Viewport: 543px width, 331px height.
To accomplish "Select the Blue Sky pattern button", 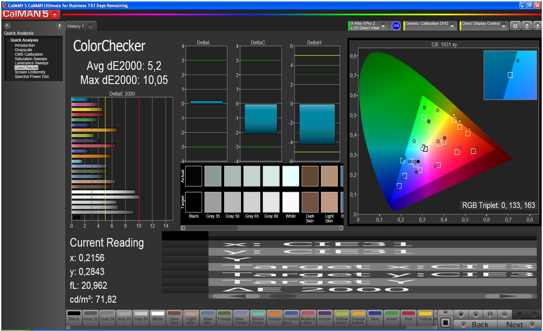I will (x=208, y=317).
